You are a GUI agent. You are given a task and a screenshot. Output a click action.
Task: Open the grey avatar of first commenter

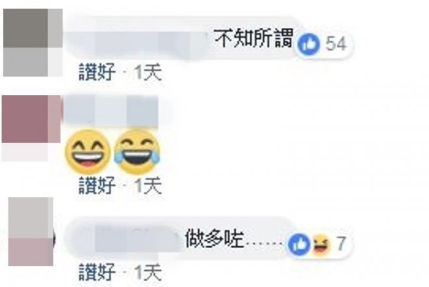tap(33, 43)
